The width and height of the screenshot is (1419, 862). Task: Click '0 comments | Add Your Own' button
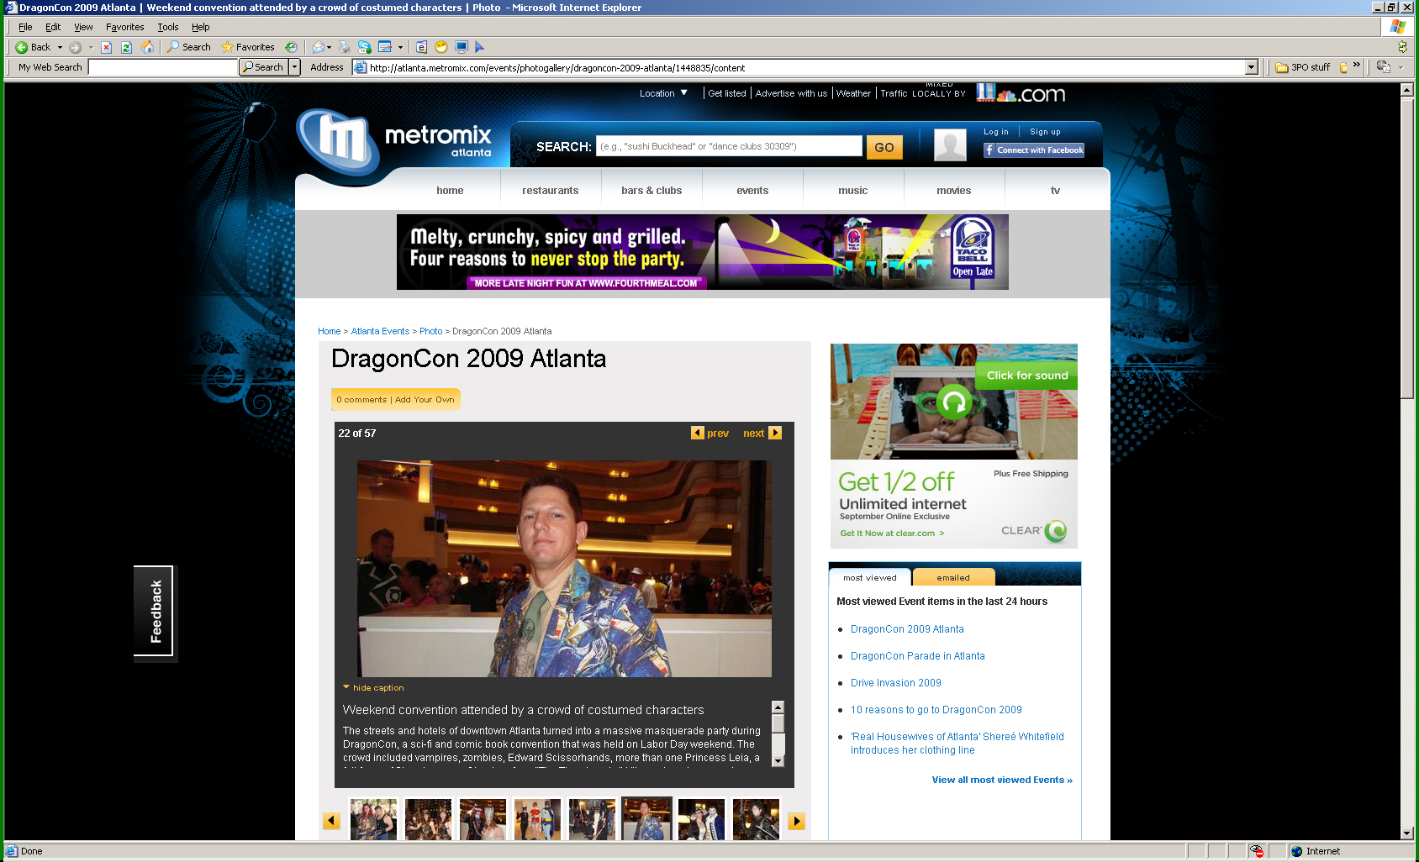tap(396, 399)
